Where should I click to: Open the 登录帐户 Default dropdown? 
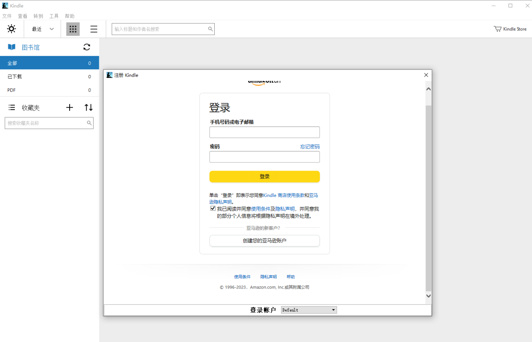point(309,310)
